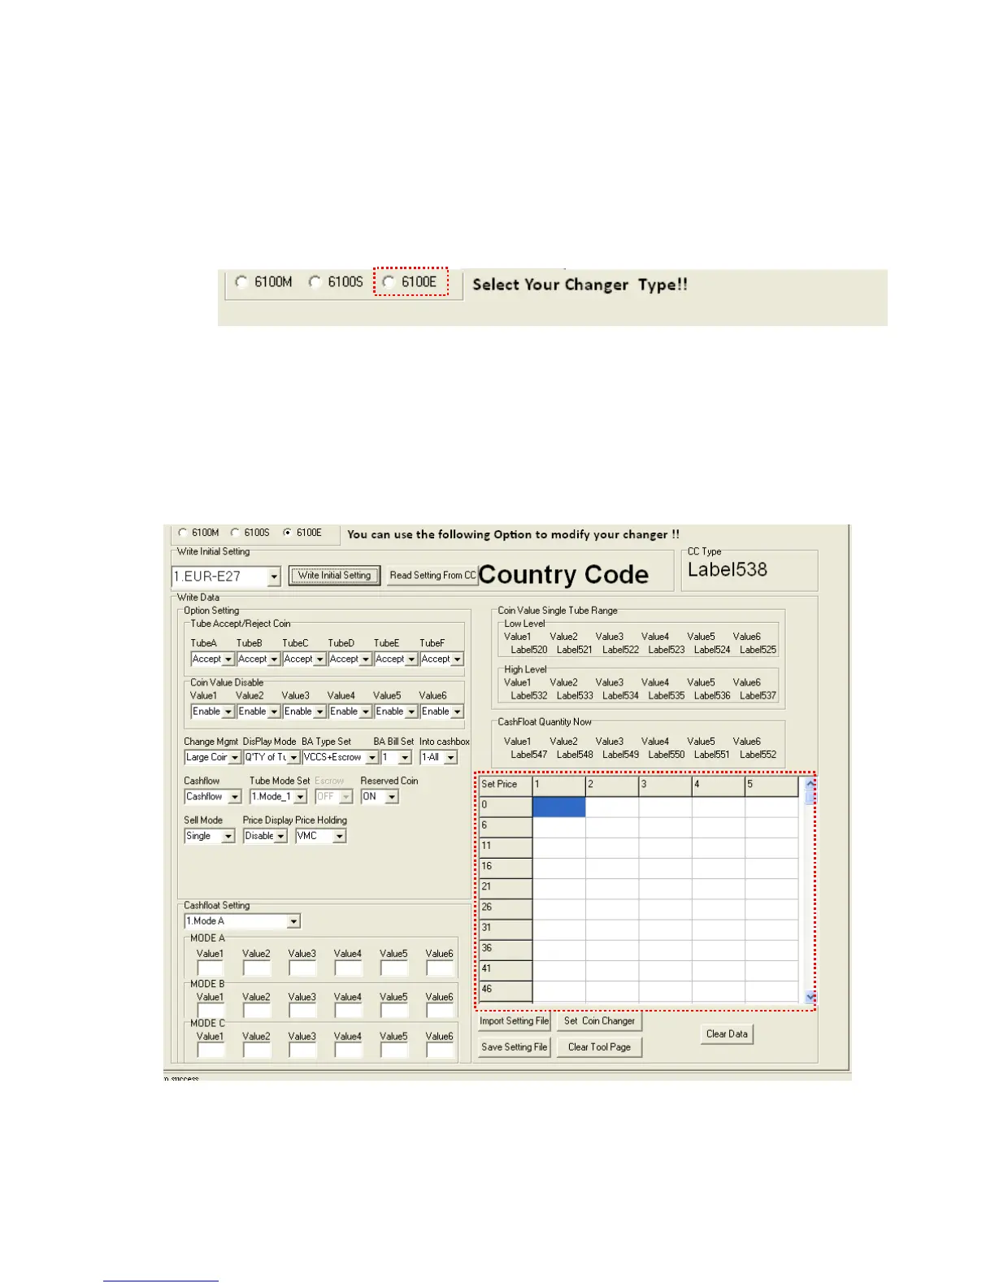Click the Set Price grid row header 21
This screenshot has height=1288, width=995.
coord(506,888)
